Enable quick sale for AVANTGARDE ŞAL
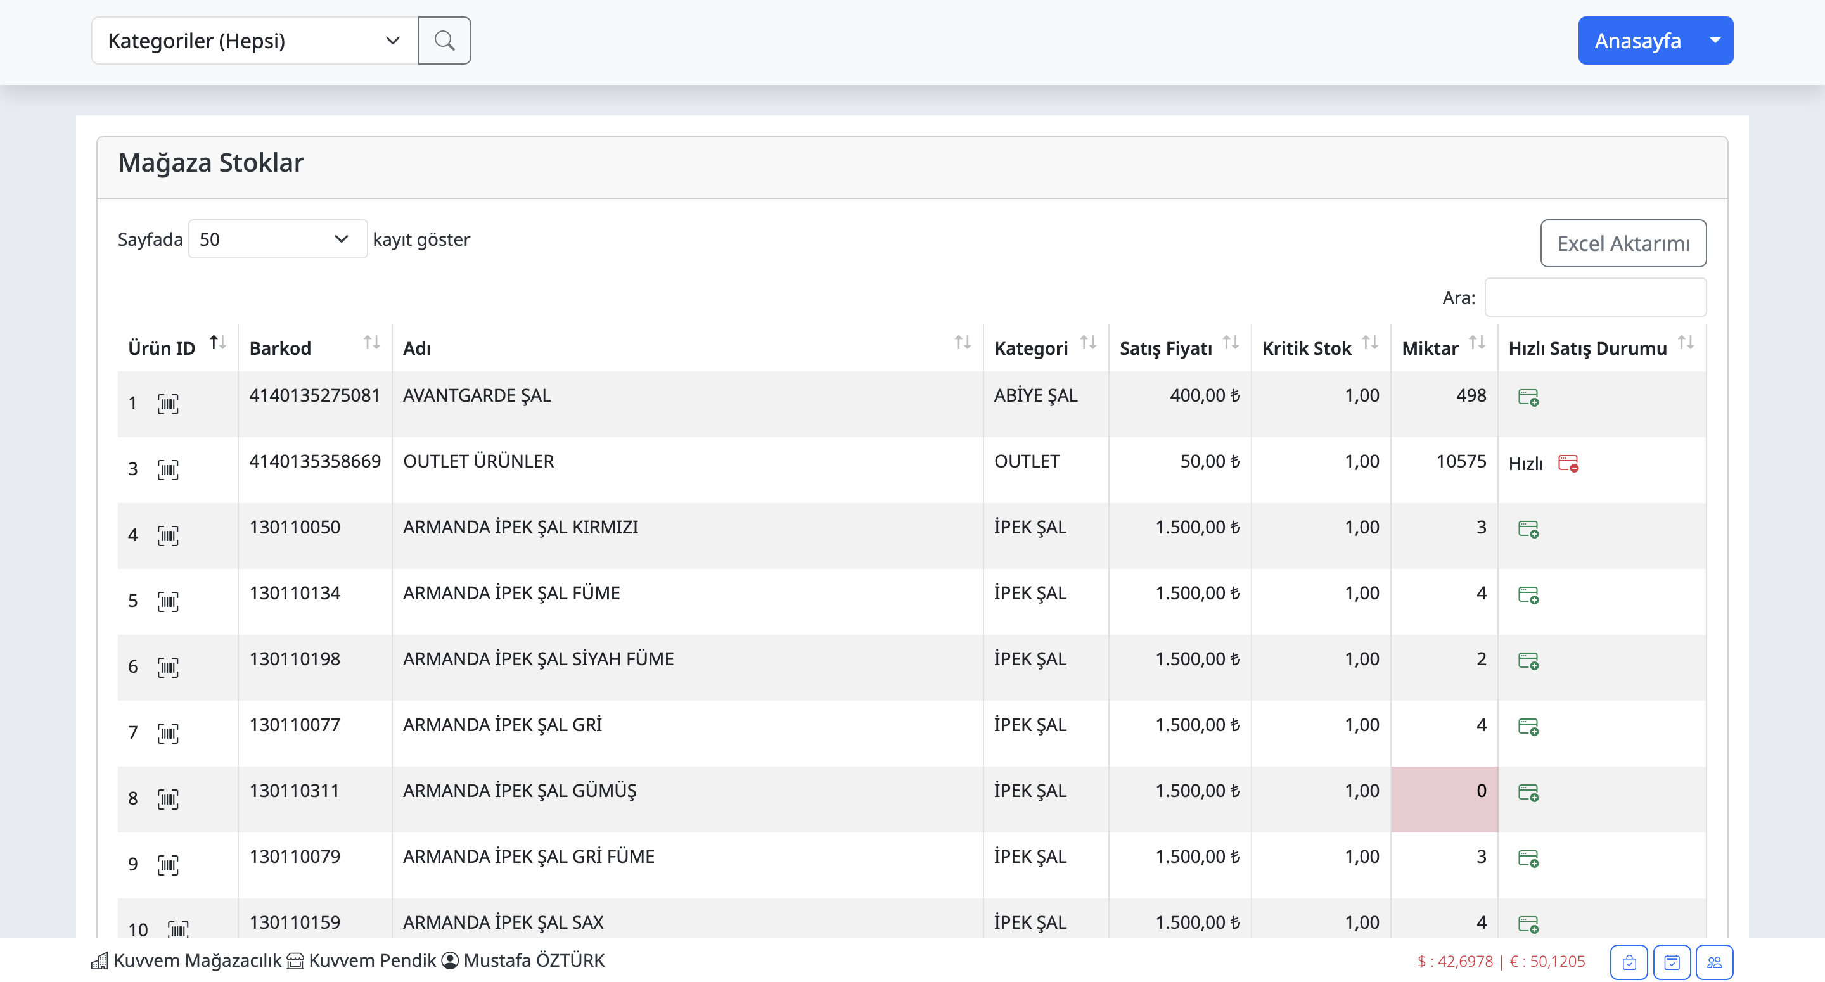The width and height of the screenshot is (1825, 982). 1528,397
